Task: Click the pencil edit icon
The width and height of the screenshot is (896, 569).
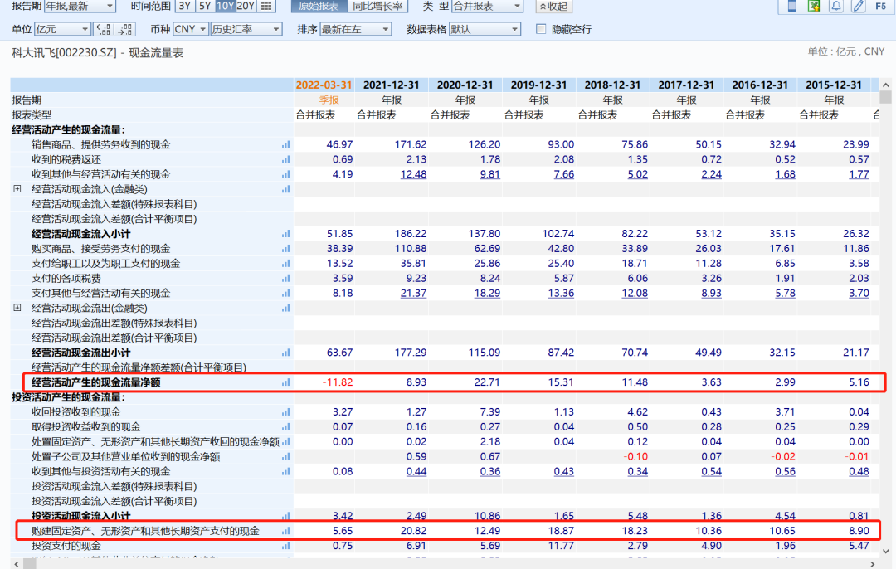Action: point(857,7)
